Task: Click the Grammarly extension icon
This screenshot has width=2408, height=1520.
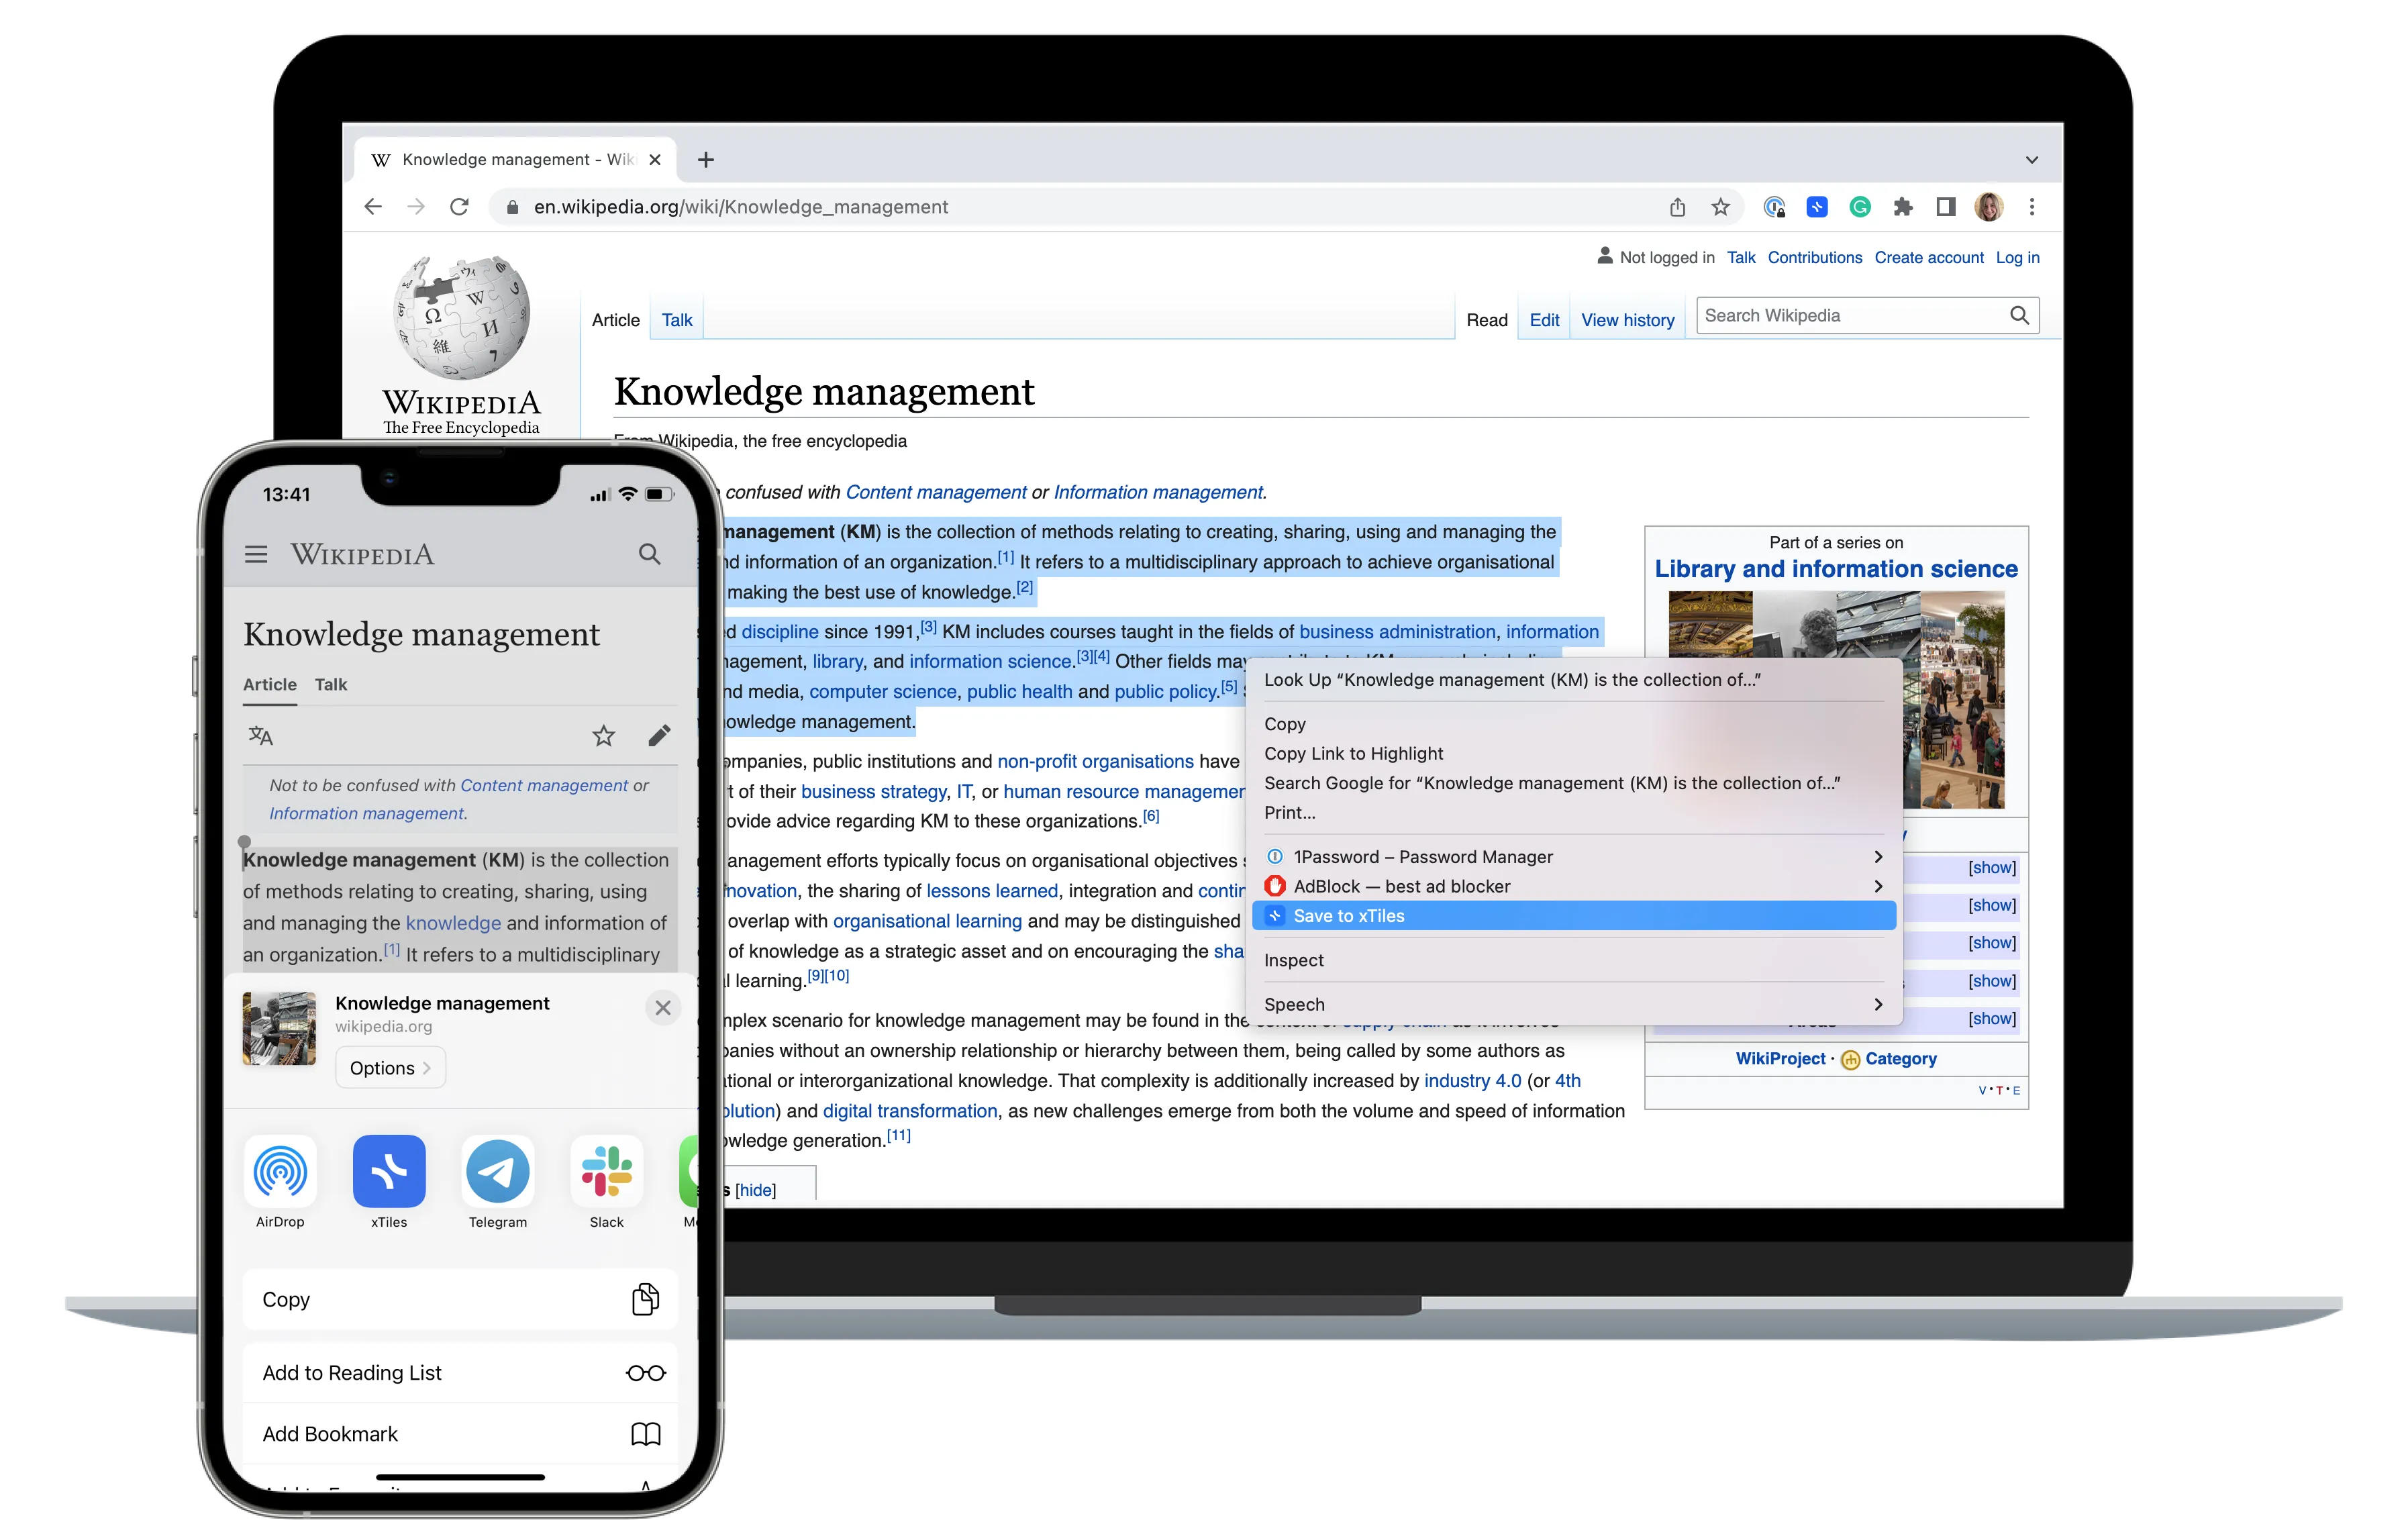Action: coord(1860,207)
